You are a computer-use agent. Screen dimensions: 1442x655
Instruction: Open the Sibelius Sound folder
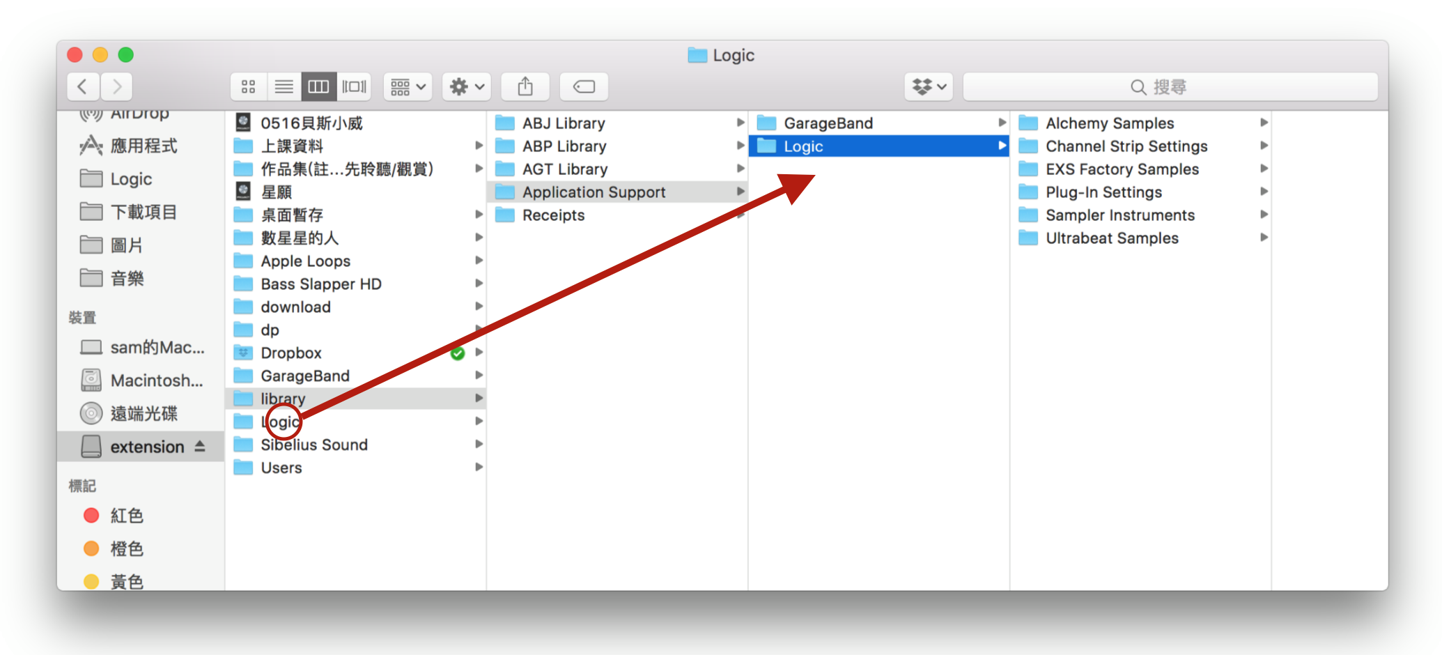pos(313,445)
